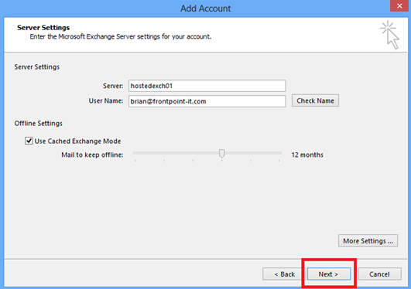
Task: Click the User Name input field
Action: (x=207, y=101)
